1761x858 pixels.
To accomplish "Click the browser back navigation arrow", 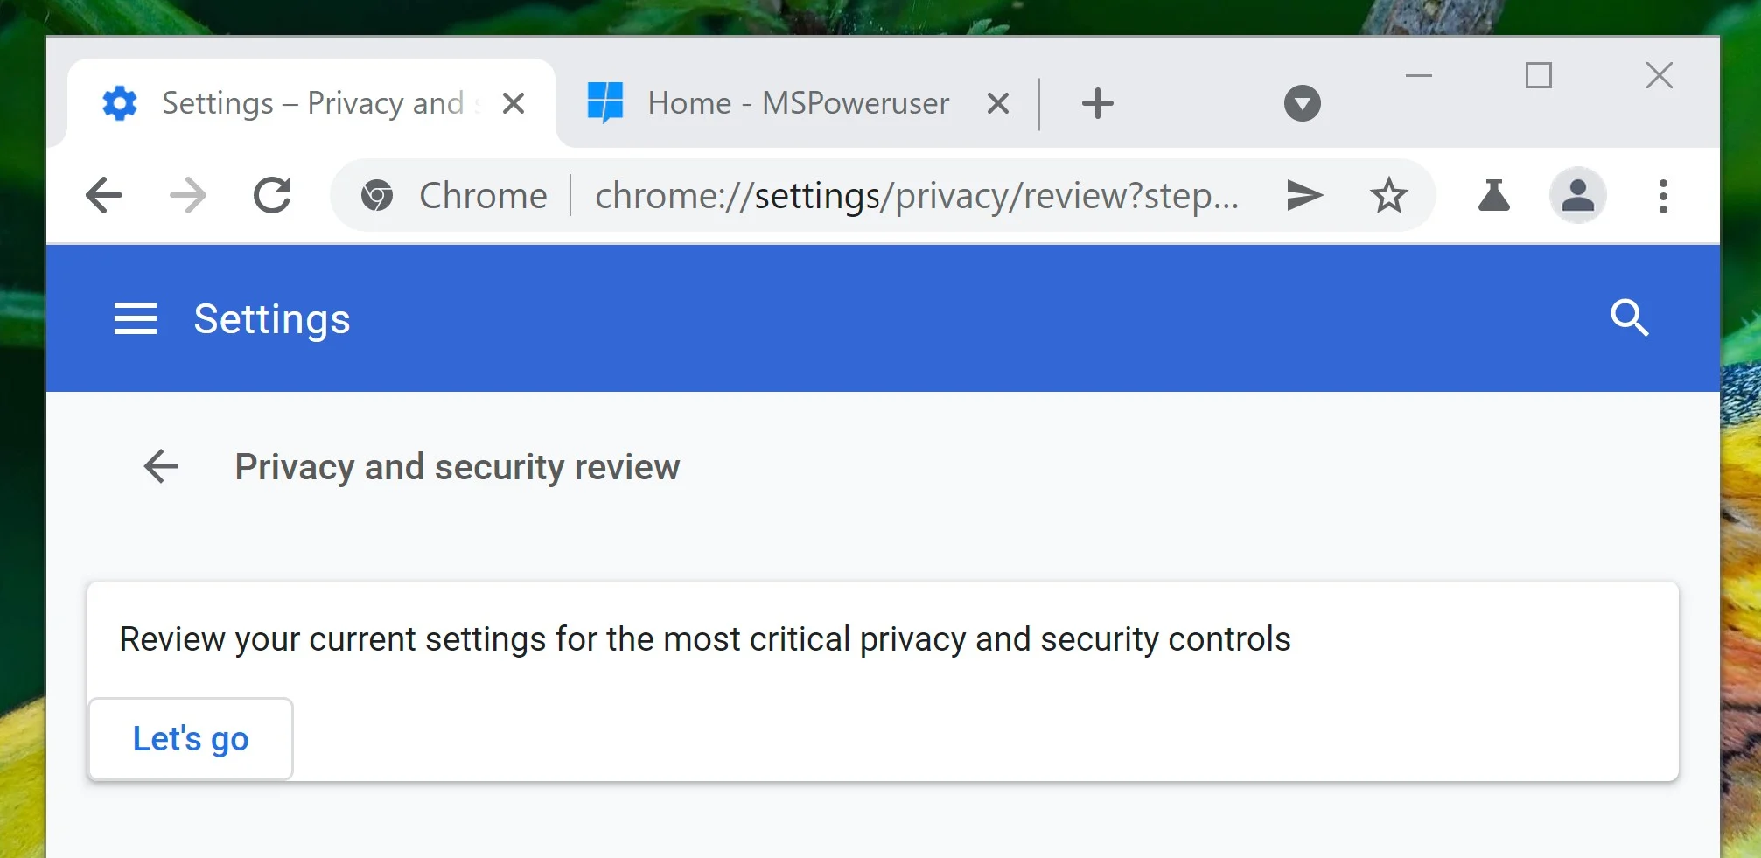I will [x=104, y=195].
